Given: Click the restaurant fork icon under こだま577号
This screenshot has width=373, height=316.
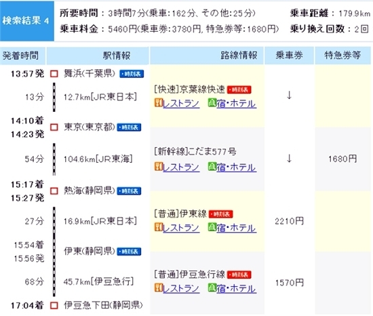Looking at the screenshot, I should tap(159, 166).
